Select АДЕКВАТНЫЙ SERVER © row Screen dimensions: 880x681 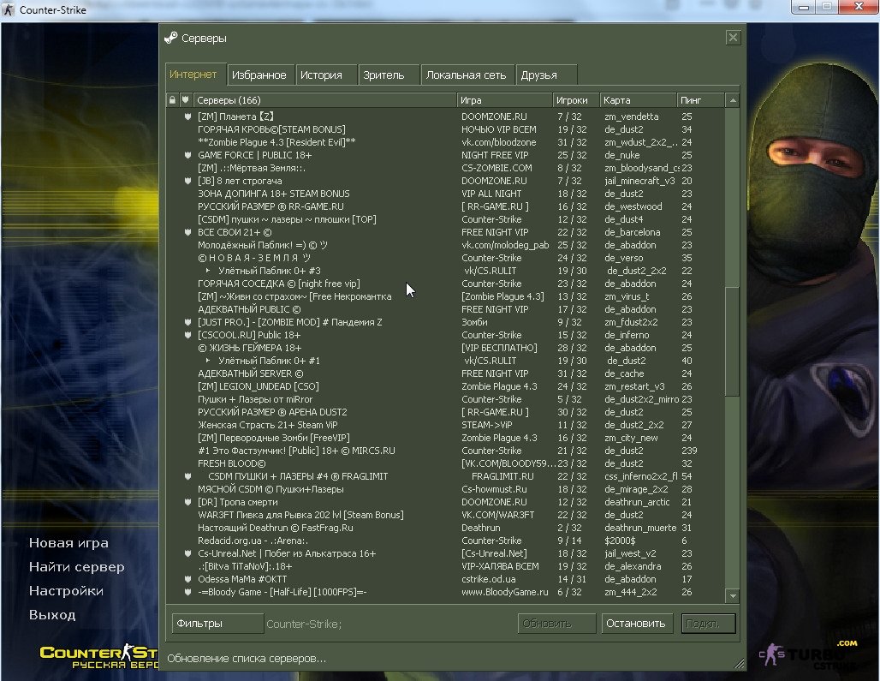coord(445,373)
